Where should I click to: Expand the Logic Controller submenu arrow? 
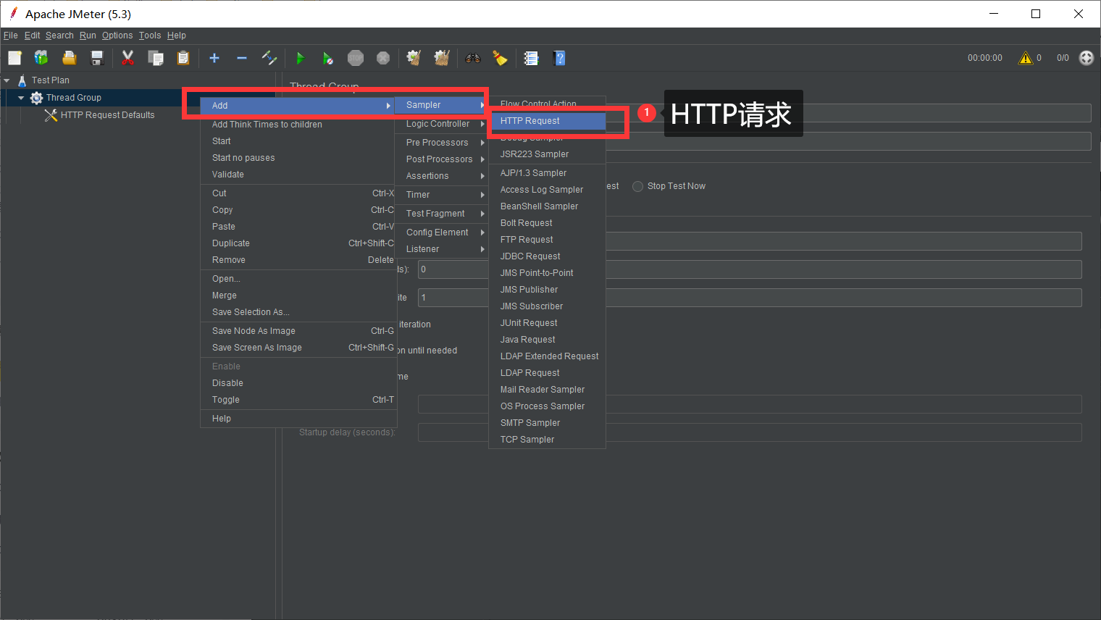click(482, 124)
